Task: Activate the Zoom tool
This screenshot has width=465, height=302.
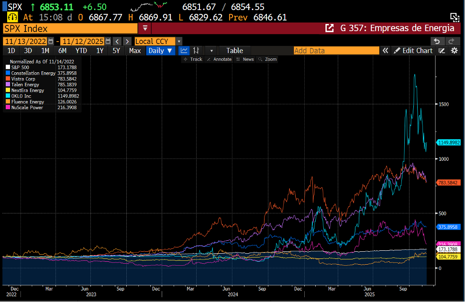Action: coord(267,59)
